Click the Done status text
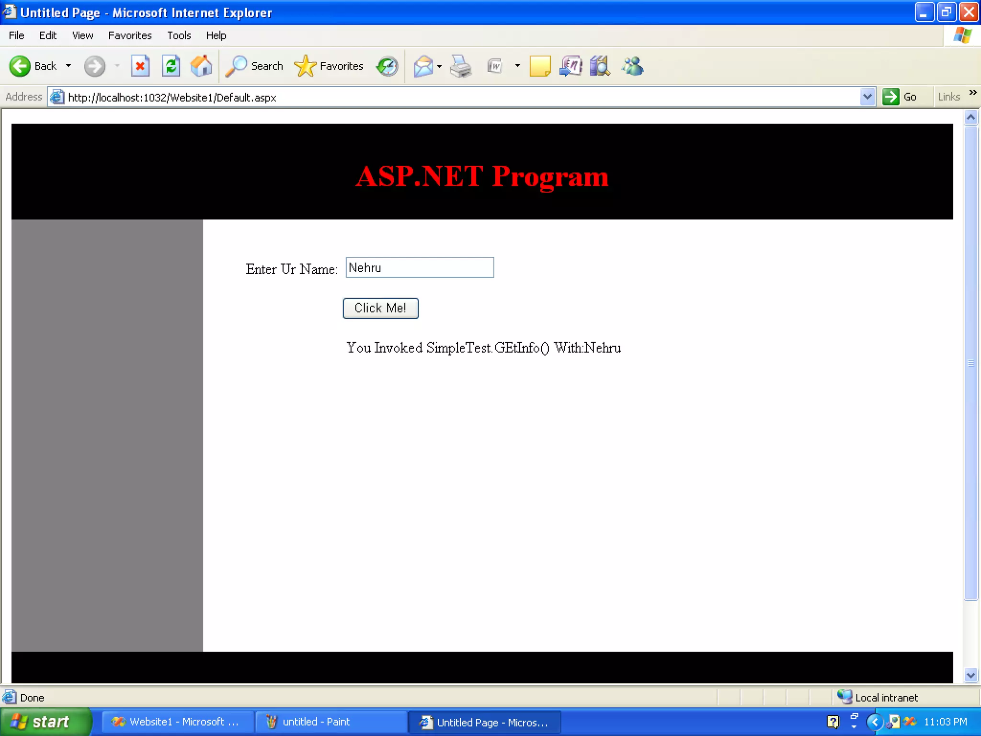The image size is (981, 736). (32, 698)
